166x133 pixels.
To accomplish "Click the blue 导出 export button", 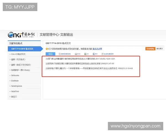I will [x=50, y=54].
